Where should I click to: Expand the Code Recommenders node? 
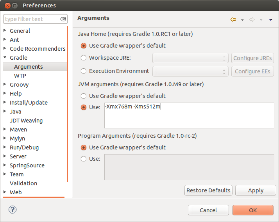pos(5,48)
